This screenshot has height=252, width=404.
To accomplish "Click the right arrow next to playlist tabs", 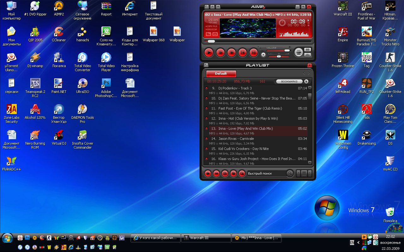I will click(309, 73).
